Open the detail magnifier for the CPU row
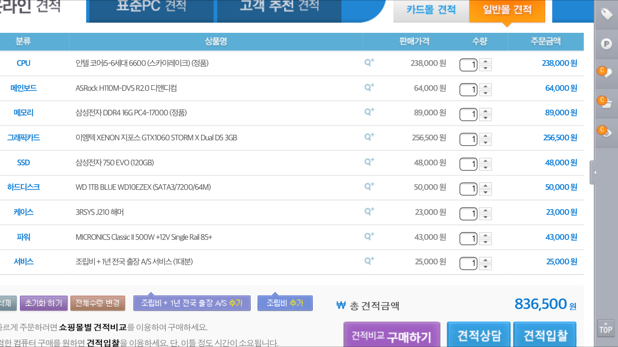 coord(369,62)
